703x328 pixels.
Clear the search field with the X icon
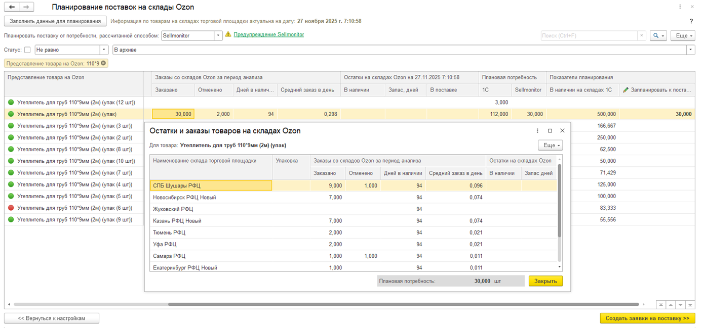pos(642,36)
